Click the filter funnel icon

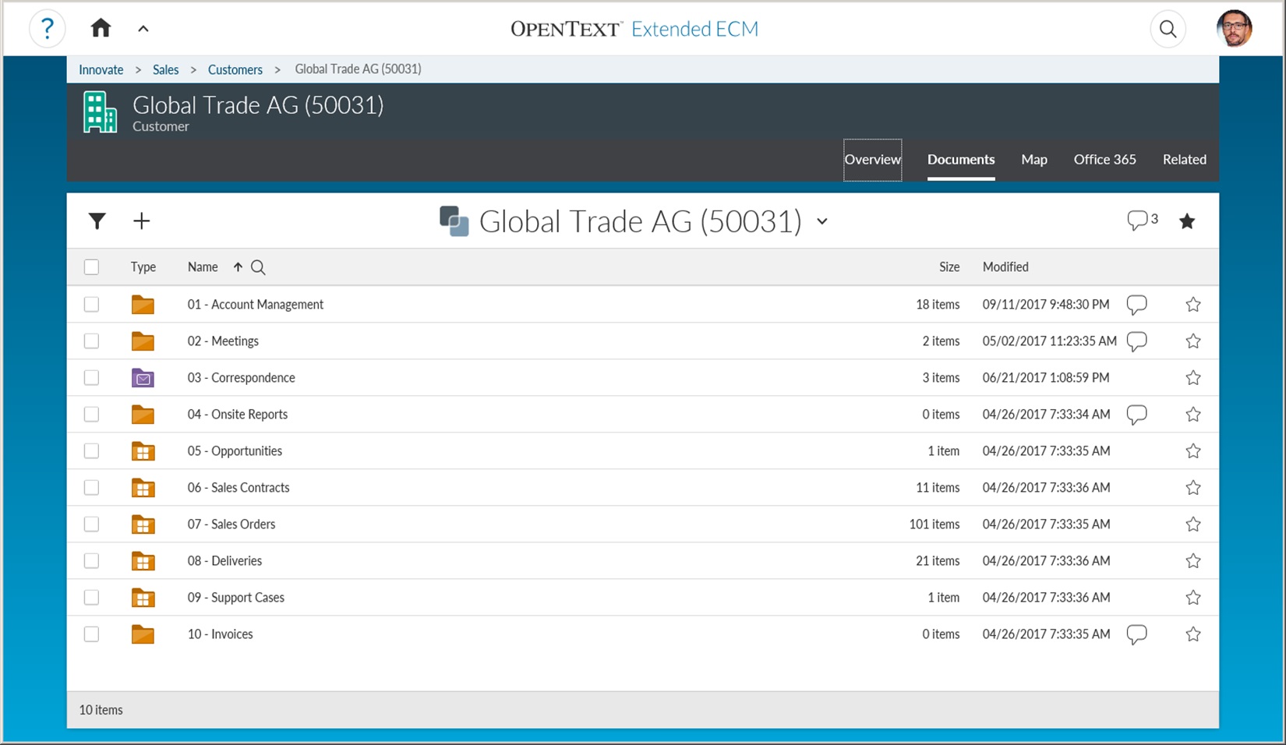[97, 221]
